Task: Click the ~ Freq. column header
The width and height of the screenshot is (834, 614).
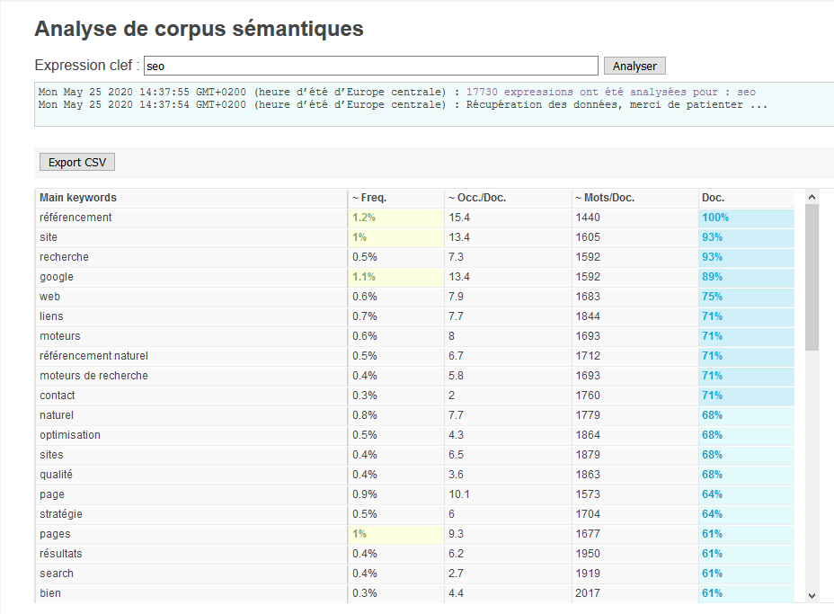Action: pyautogui.click(x=395, y=198)
